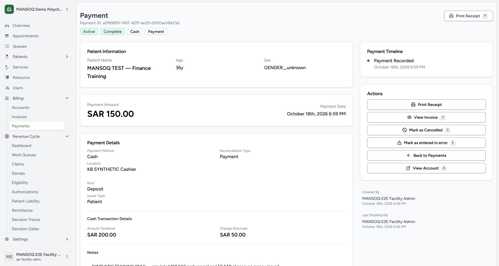Click the Appointments calendar icon

pos(7,36)
